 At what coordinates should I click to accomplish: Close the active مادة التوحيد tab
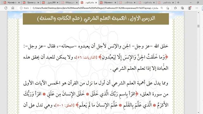(96, 3)
